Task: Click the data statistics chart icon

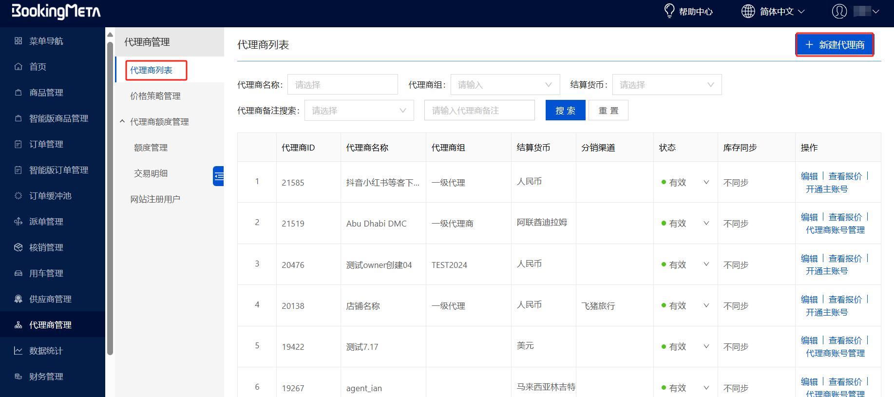Action: click(19, 351)
